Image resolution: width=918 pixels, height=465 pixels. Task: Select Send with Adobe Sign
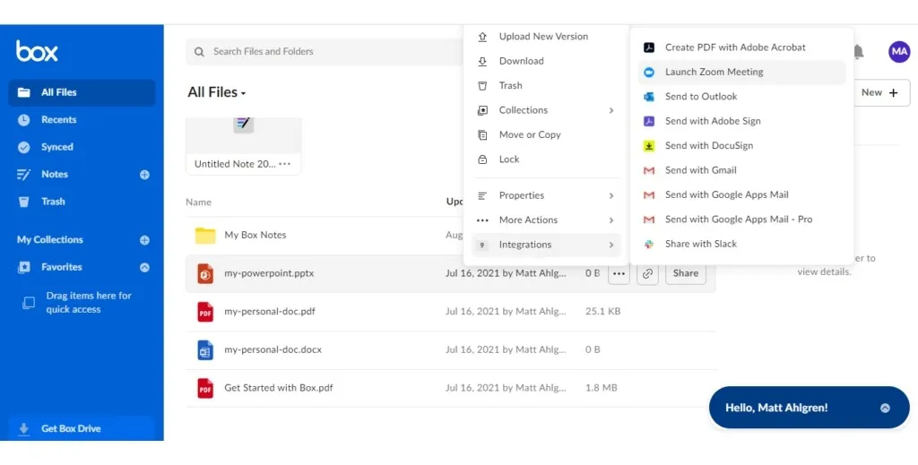coord(741,122)
